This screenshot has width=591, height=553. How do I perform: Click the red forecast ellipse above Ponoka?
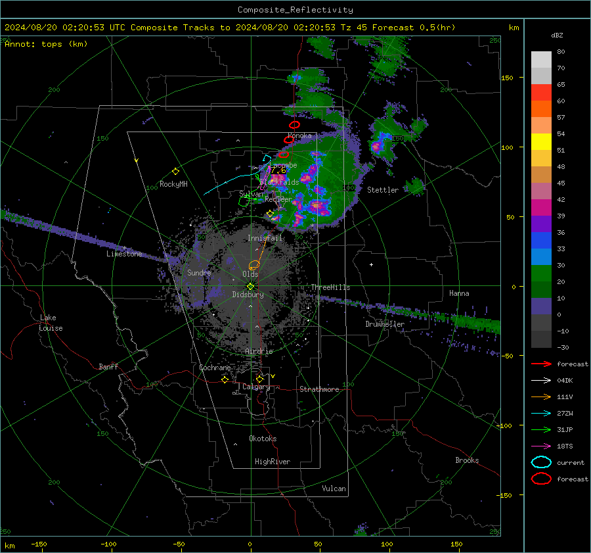[294, 124]
